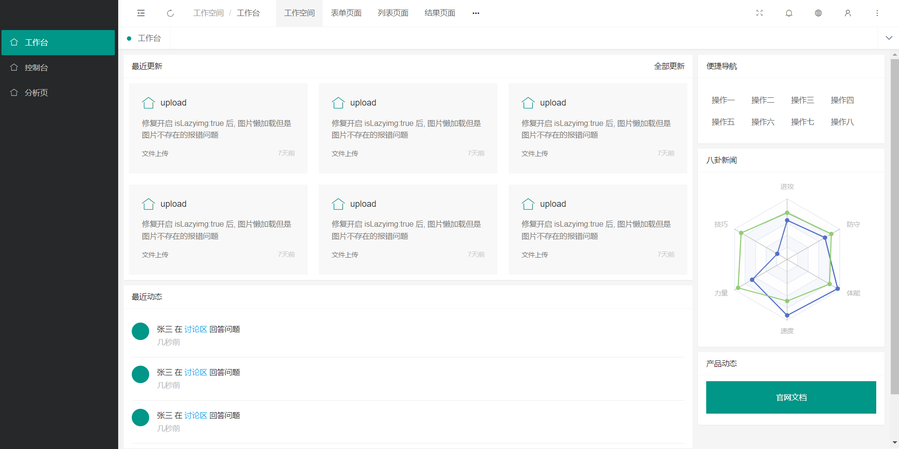Open the language globe icon
899x449 pixels.
pyautogui.click(x=818, y=13)
